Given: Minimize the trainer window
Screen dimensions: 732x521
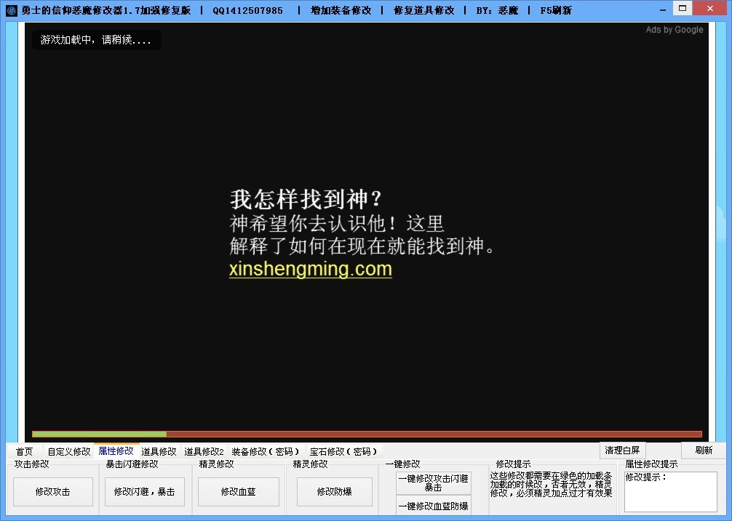Looking at the screenshot, I should pos(663,9).
